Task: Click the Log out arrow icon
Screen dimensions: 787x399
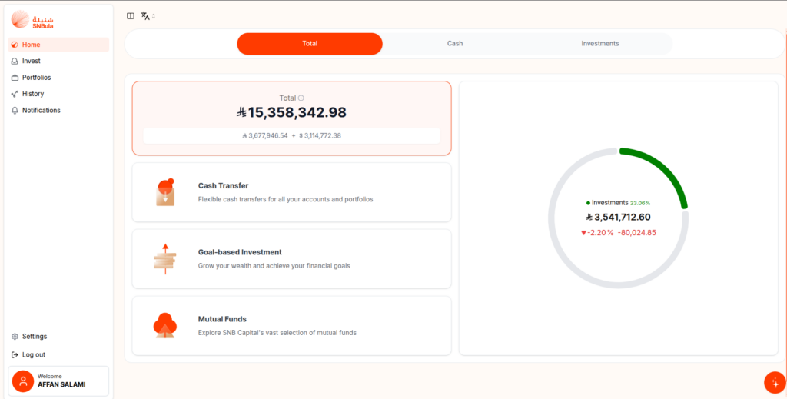Action: [x=15, y=355]
